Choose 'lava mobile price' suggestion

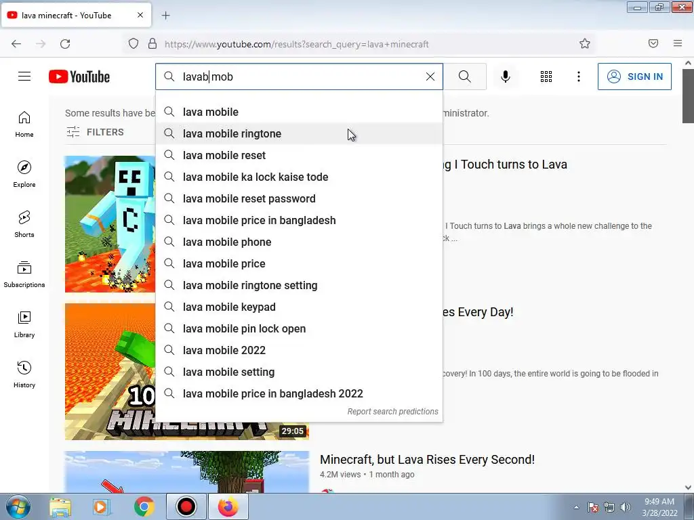(299, 263)
